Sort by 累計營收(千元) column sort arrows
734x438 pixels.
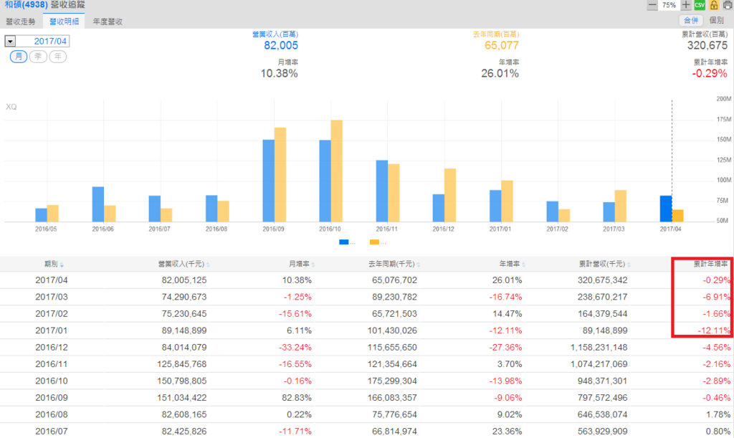coord(629,265)
